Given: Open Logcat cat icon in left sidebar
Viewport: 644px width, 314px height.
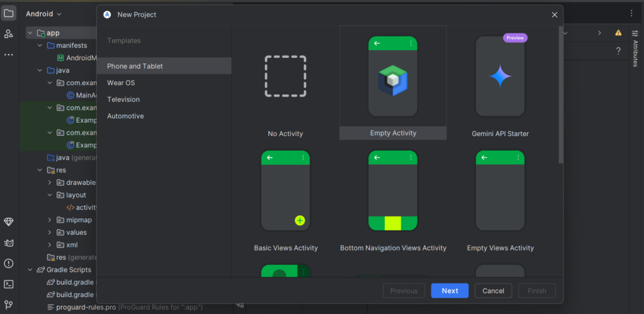Looking at the screenshot, I should point(9,243).
